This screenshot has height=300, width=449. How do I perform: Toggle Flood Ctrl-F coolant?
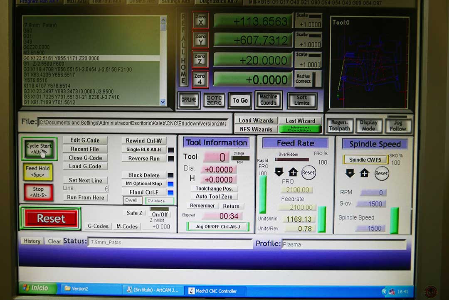[144, 192]
